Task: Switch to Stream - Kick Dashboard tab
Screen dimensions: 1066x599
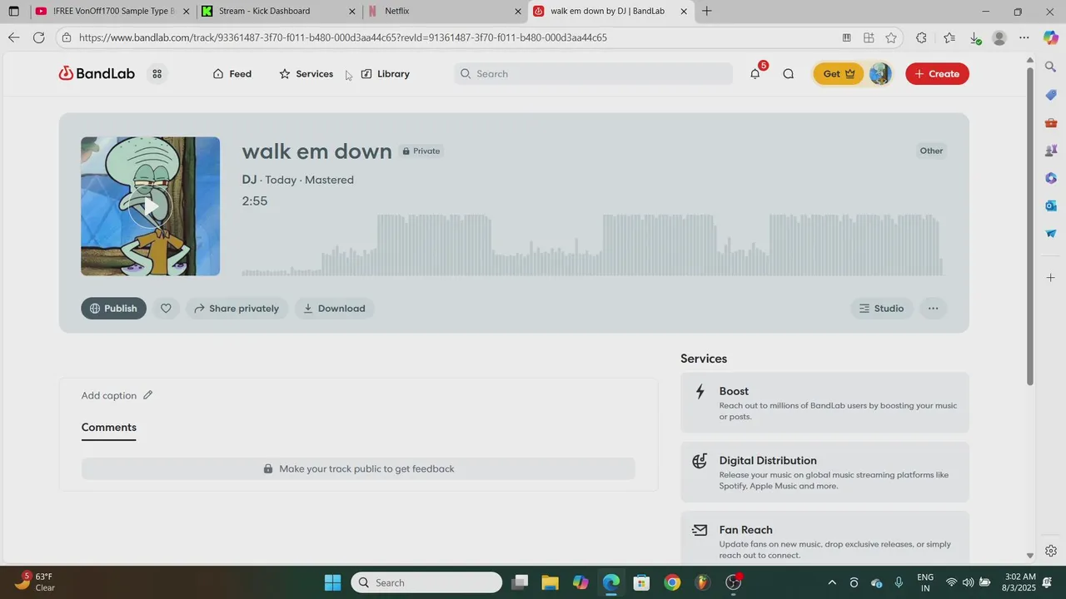Action: [279, 11]
